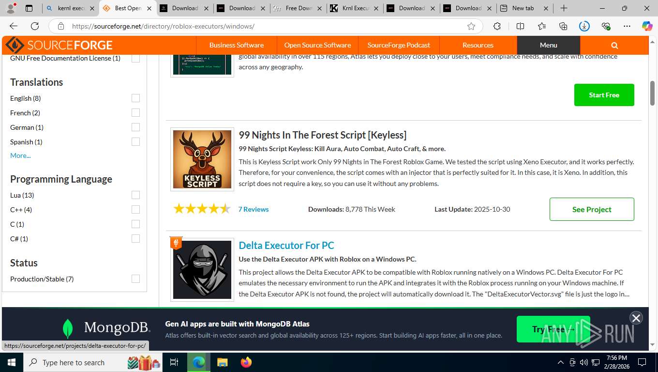Check GNU Free Documentation License filter
Screen dimensions: 658x372
coord(135,58)
